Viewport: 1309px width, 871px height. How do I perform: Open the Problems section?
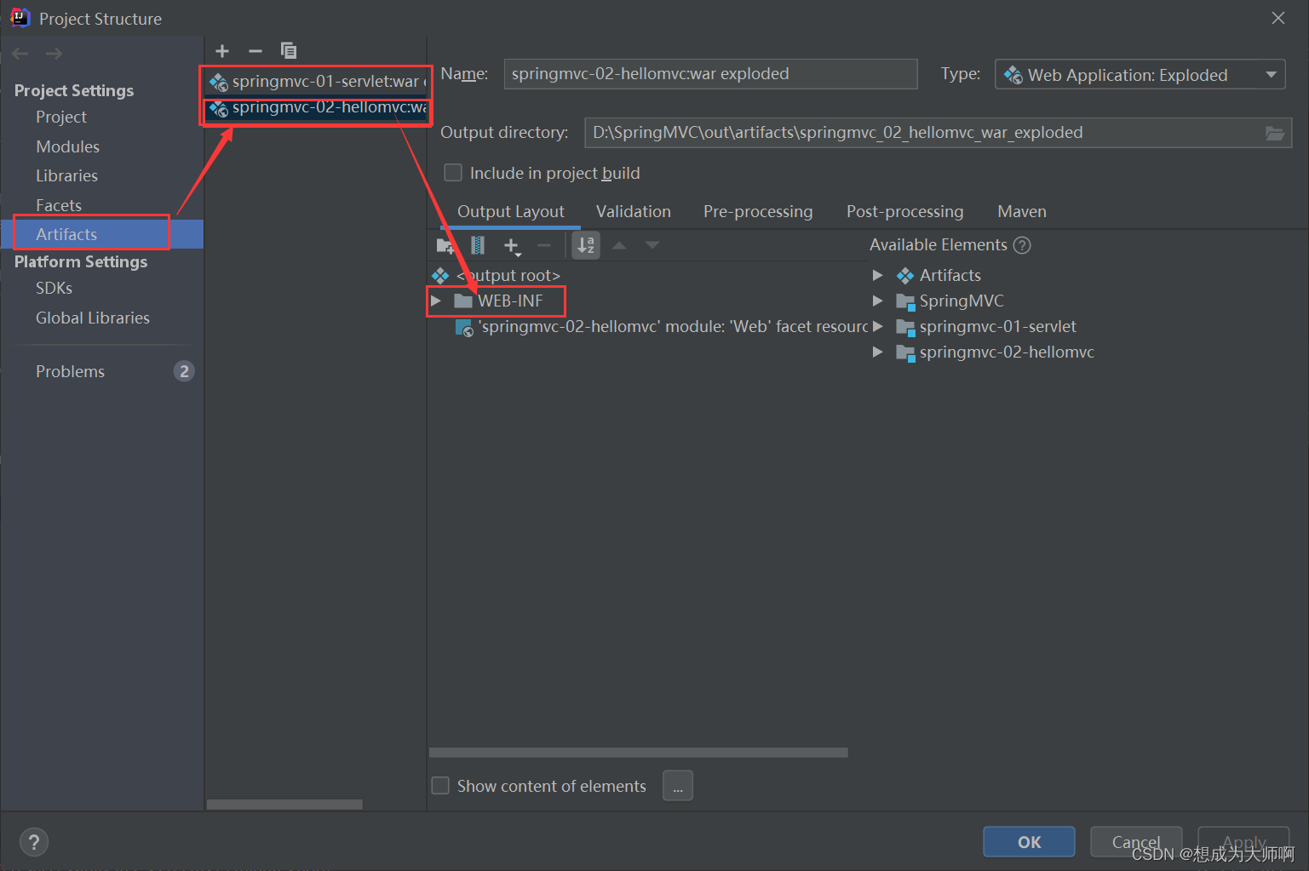(70, 371)
